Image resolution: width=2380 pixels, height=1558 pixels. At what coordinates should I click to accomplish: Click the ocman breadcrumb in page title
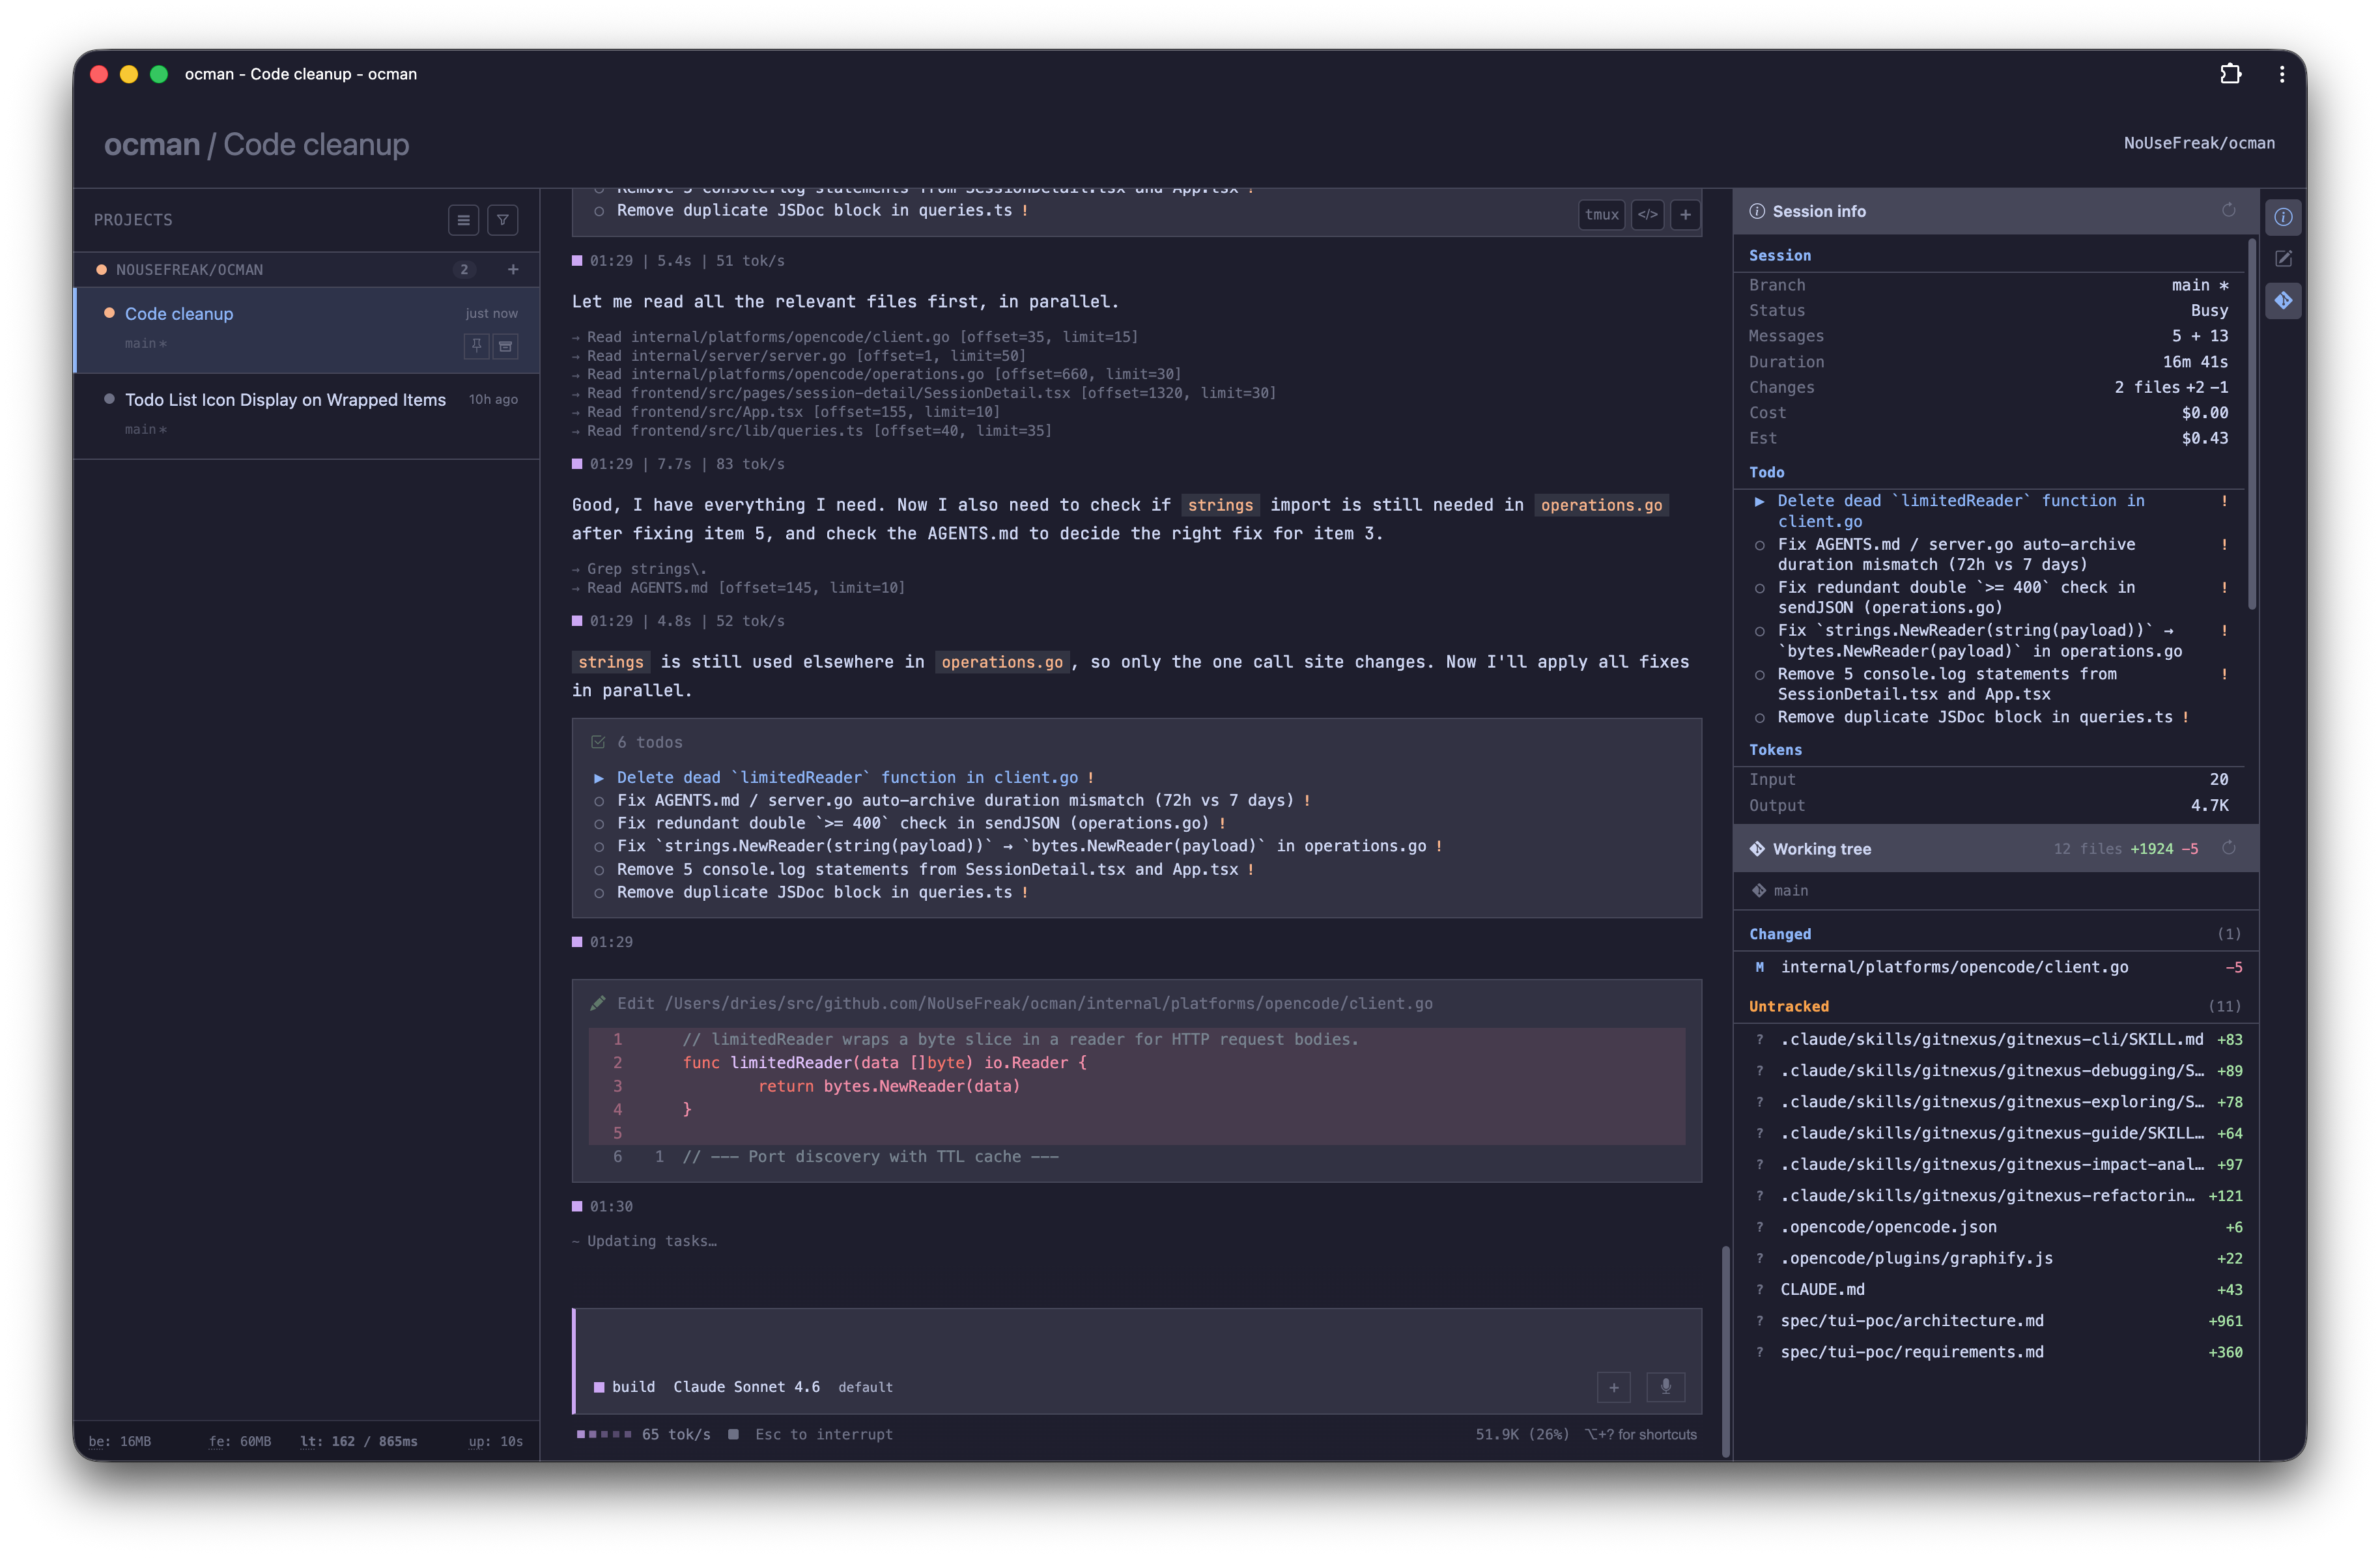152,145
